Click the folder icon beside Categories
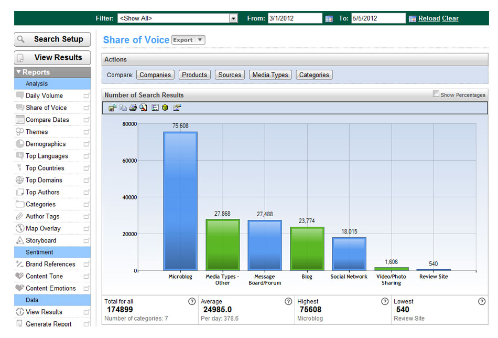Screen dimensions: 498x338 coord(20,204)
